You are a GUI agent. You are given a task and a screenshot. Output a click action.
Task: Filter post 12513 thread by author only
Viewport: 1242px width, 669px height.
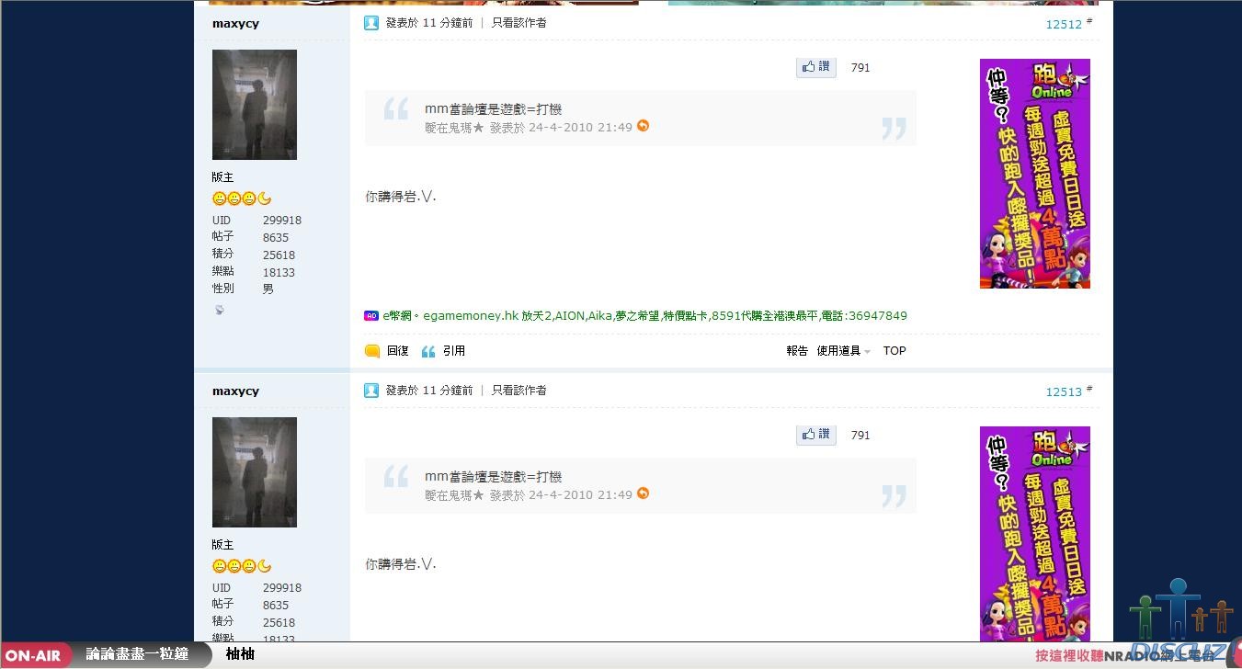pyautogui.click(x=519, y=391)
